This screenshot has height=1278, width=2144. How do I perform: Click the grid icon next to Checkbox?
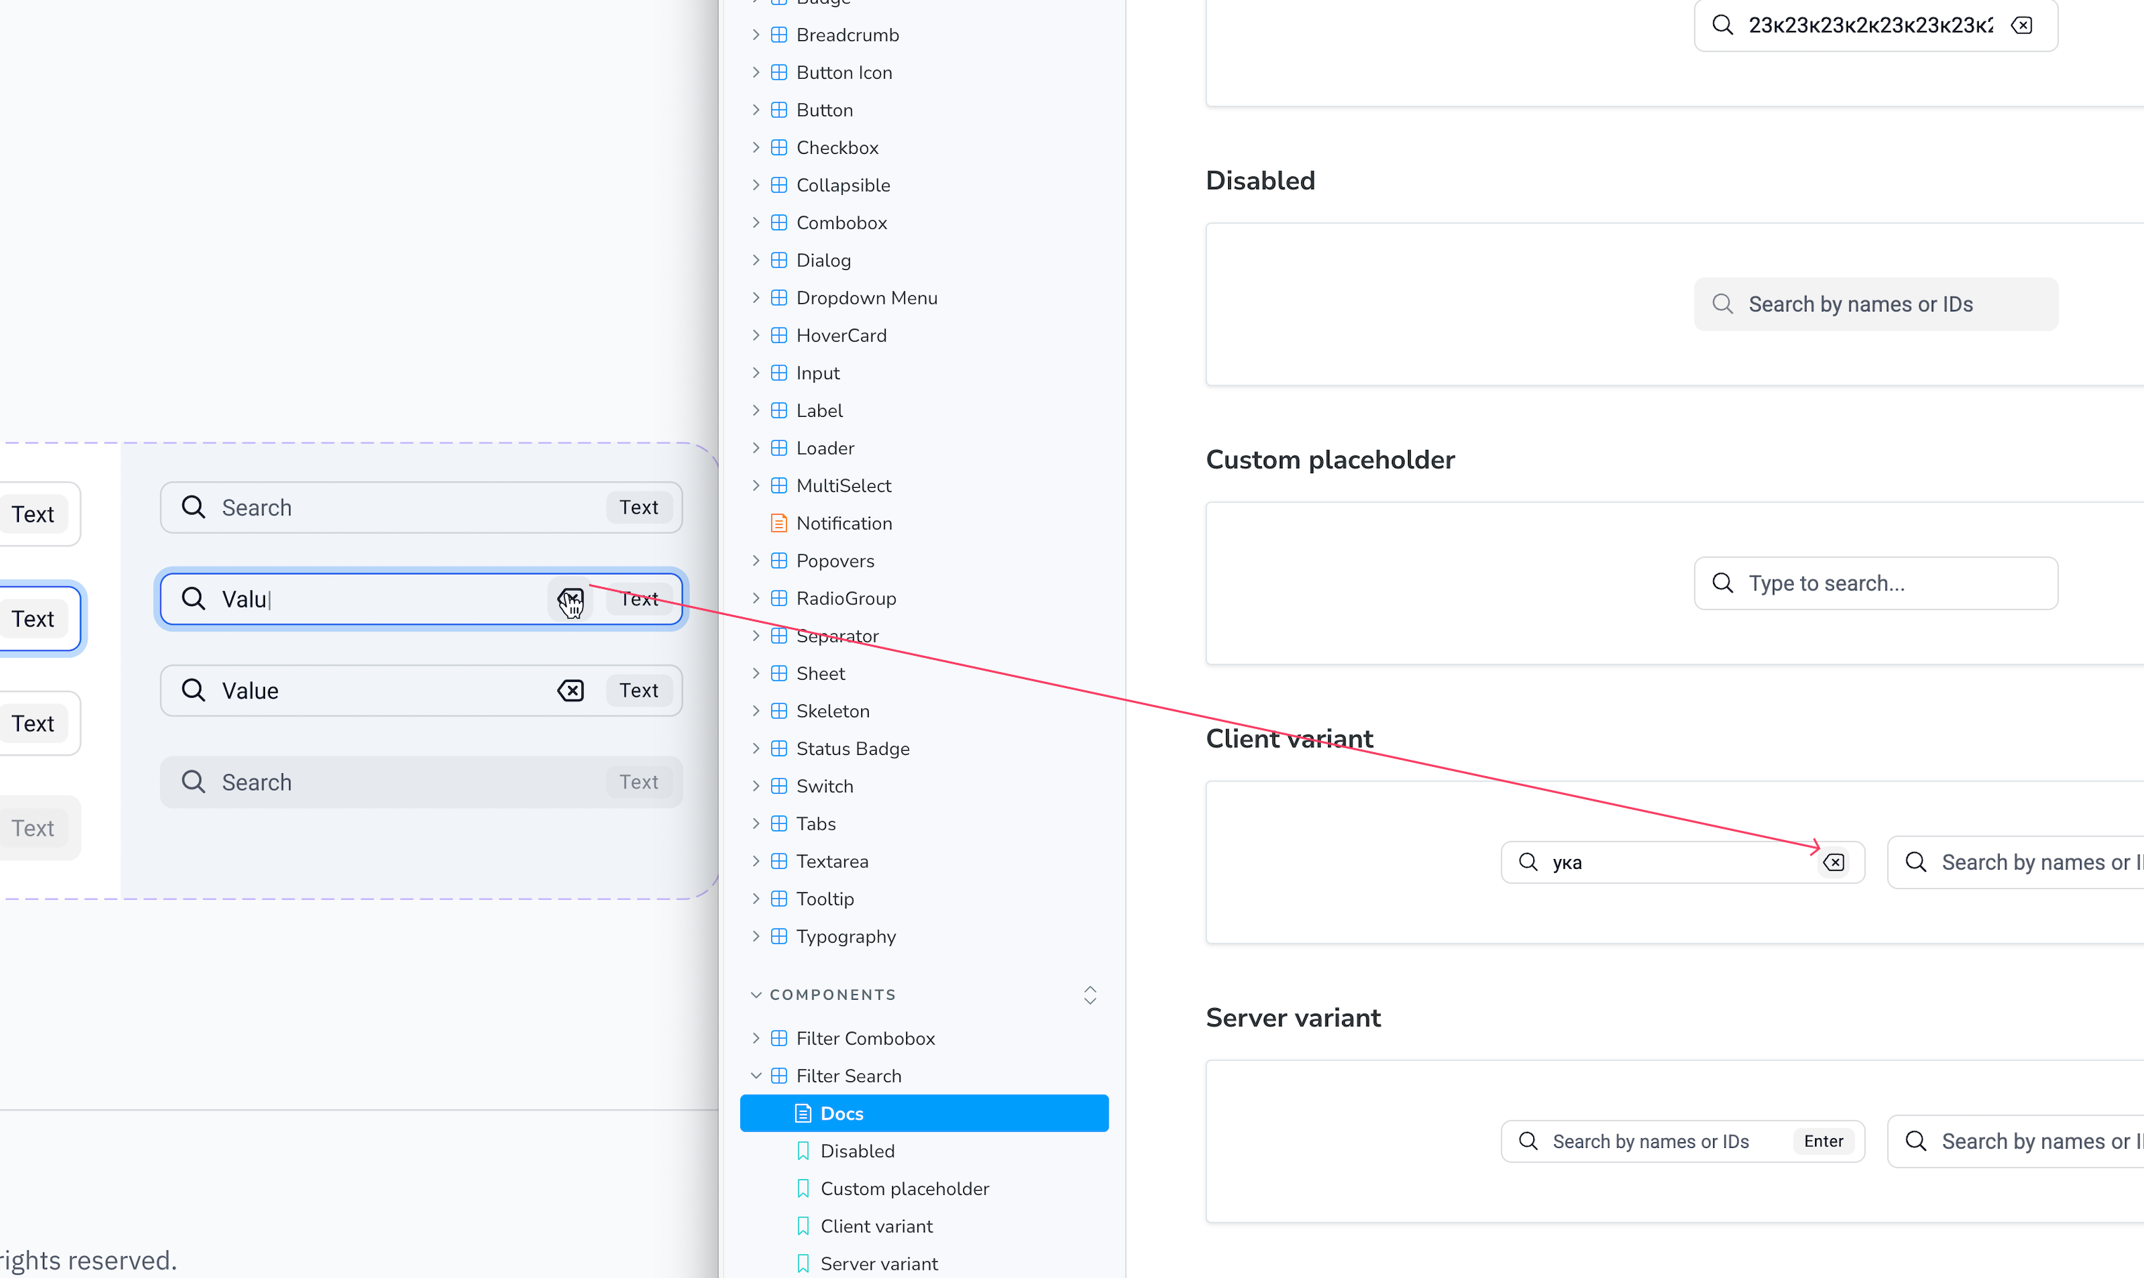[x=778, y=147]
